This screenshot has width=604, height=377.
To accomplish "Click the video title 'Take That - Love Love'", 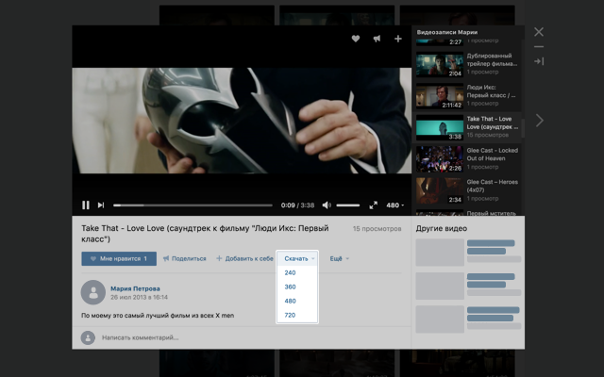I will pyautogui.click(x=205, y=234).
